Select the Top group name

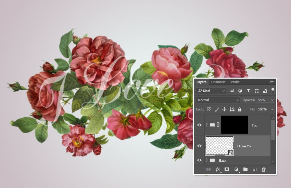(x=254, y=125)
